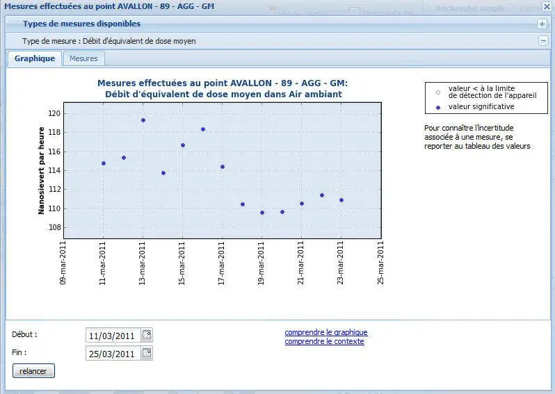This screenshot has width=555, height=394.
Task: Click the 25-mar-2011 axis label
Action: pyautogui.click(x=380, y=263)
